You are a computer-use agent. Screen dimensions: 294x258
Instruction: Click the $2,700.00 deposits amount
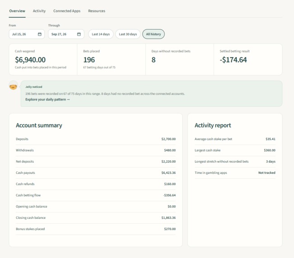pos(169,139)
